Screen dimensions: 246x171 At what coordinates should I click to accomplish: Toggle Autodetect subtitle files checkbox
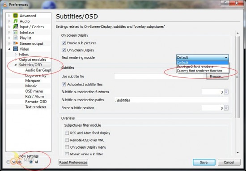64,84
